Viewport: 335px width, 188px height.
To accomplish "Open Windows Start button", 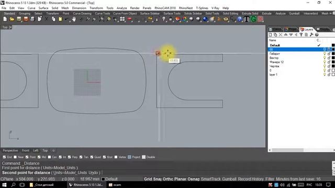I will pos(4,185).
